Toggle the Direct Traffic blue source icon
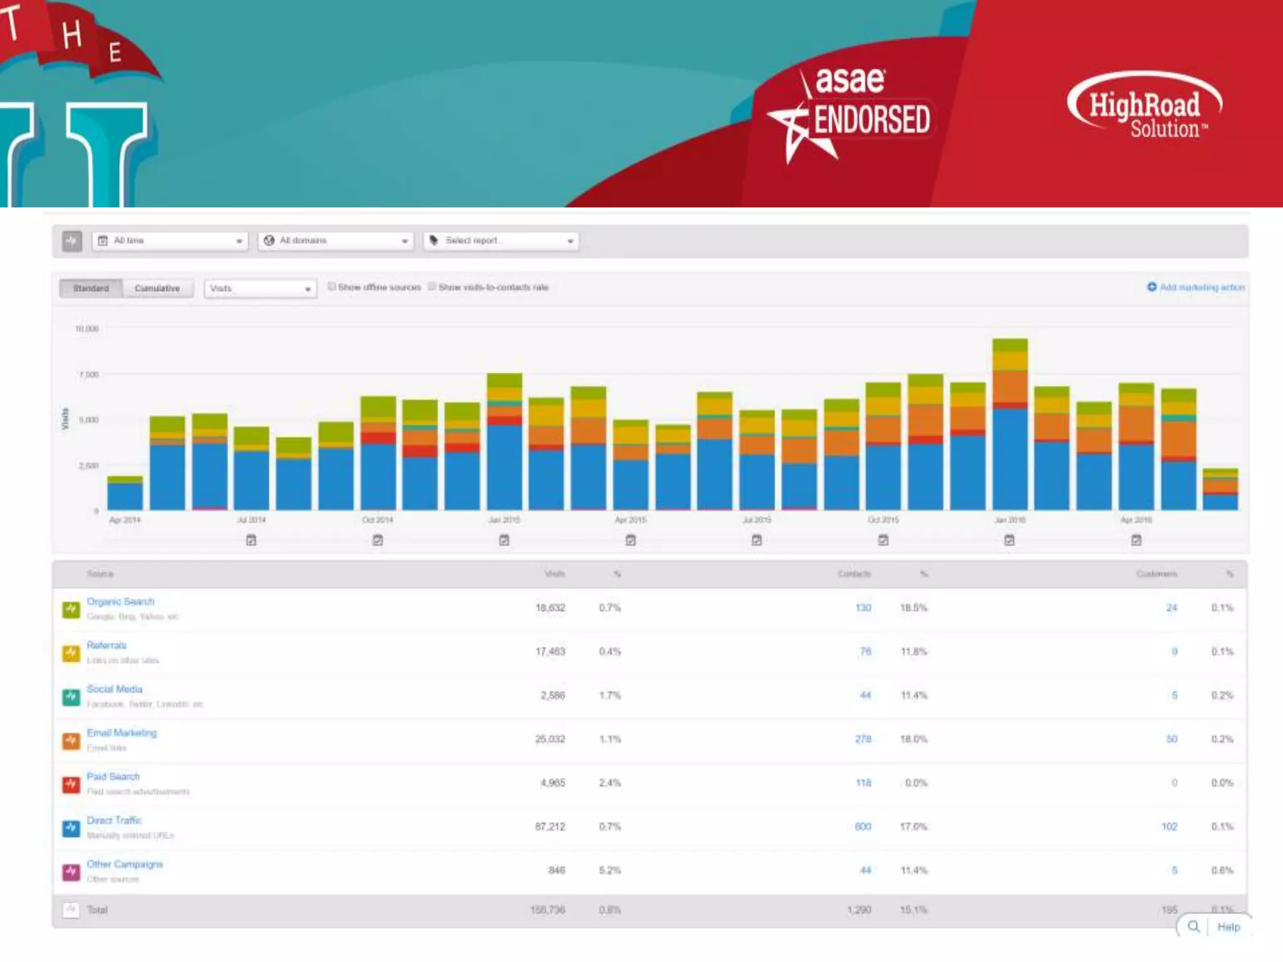Image resolution: width=1283 pixels, height=962 pixels. click(x=71, y=829)
